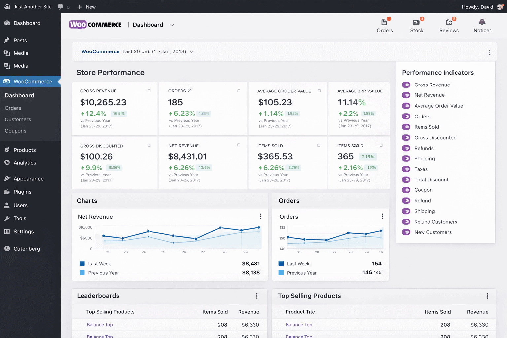507x338 pixels.
Task: Click the Last Week legend color swatch
Action: coord(82,263)
